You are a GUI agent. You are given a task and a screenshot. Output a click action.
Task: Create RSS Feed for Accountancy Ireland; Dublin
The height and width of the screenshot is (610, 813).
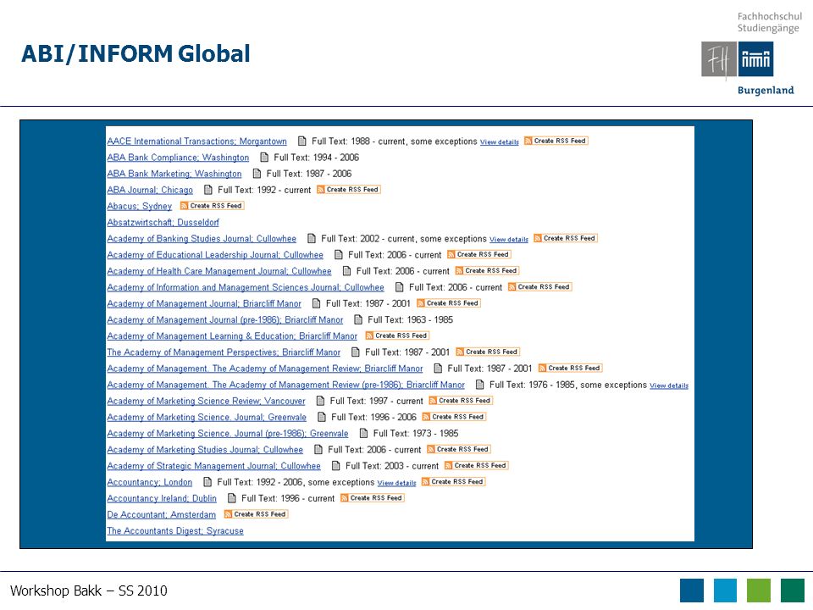click(x=373, y=498)
